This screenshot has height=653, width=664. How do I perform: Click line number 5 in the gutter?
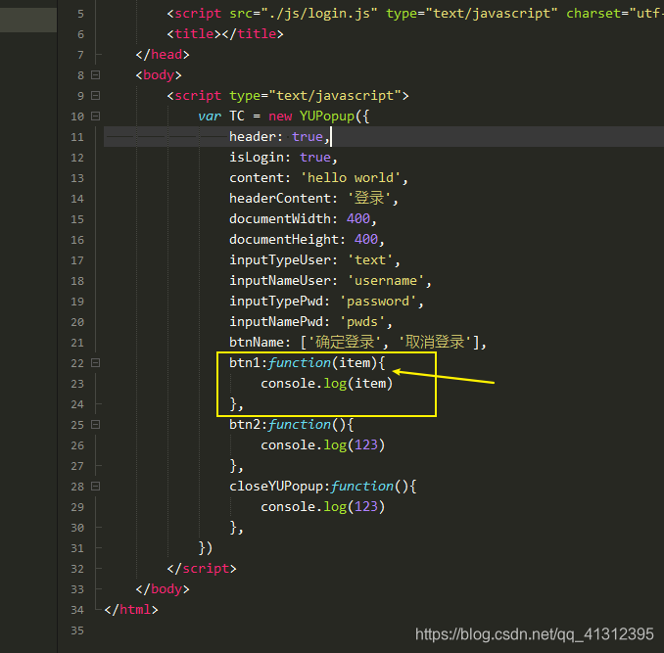80,14
